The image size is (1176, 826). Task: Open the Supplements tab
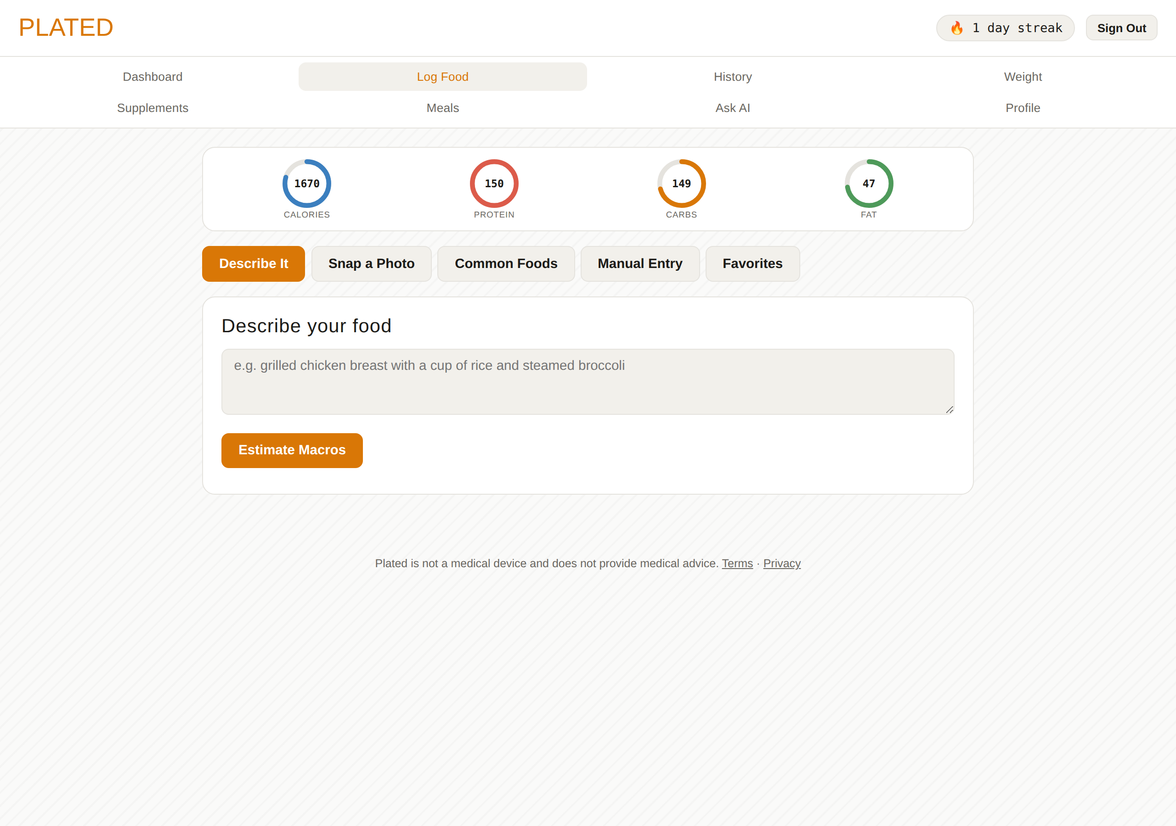point(153,108)
